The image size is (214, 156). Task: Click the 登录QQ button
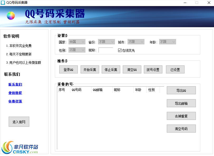coord(68,69)
